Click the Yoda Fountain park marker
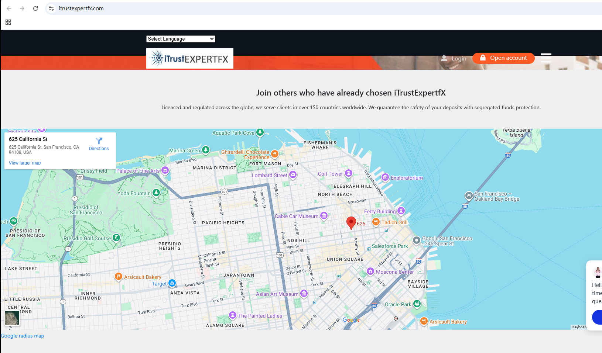This screenshot has width=602, height=353. [156, 193]
